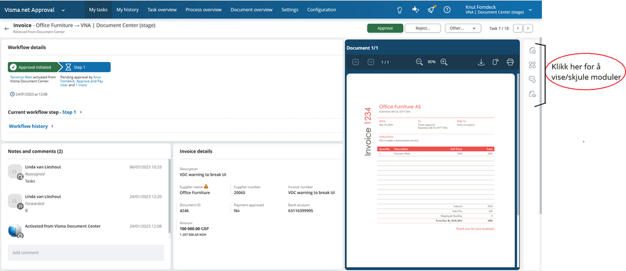Go to previous task arrow

(518, 28)
